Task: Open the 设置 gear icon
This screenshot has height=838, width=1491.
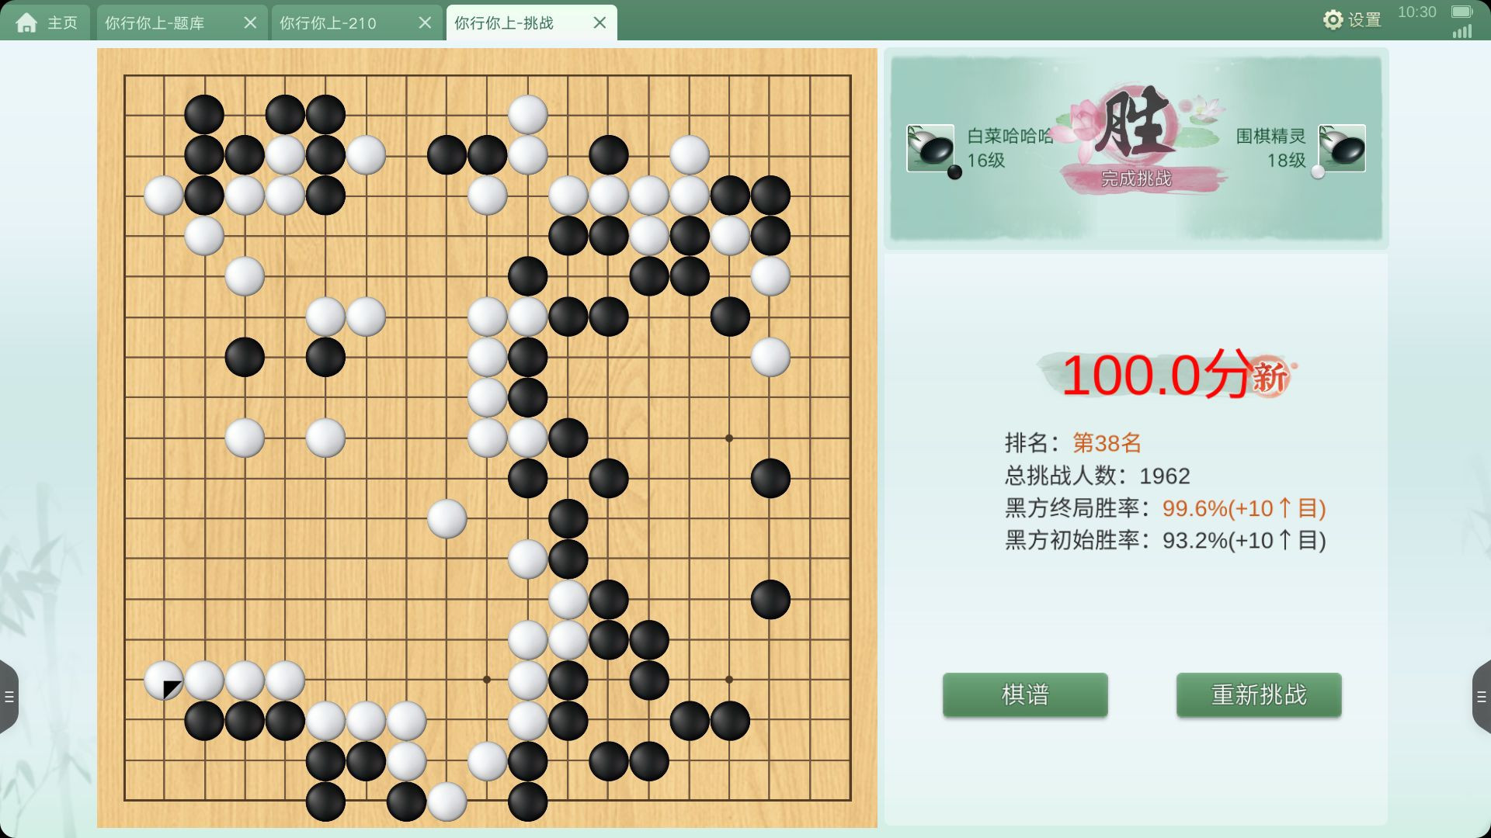Action: pyautogui.click(x=1333, y=20)
